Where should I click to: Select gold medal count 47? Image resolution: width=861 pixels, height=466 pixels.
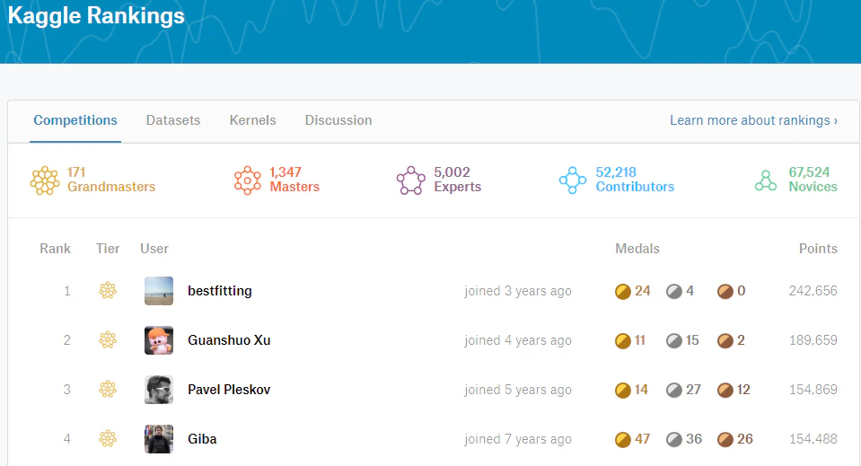click(643, 439)
